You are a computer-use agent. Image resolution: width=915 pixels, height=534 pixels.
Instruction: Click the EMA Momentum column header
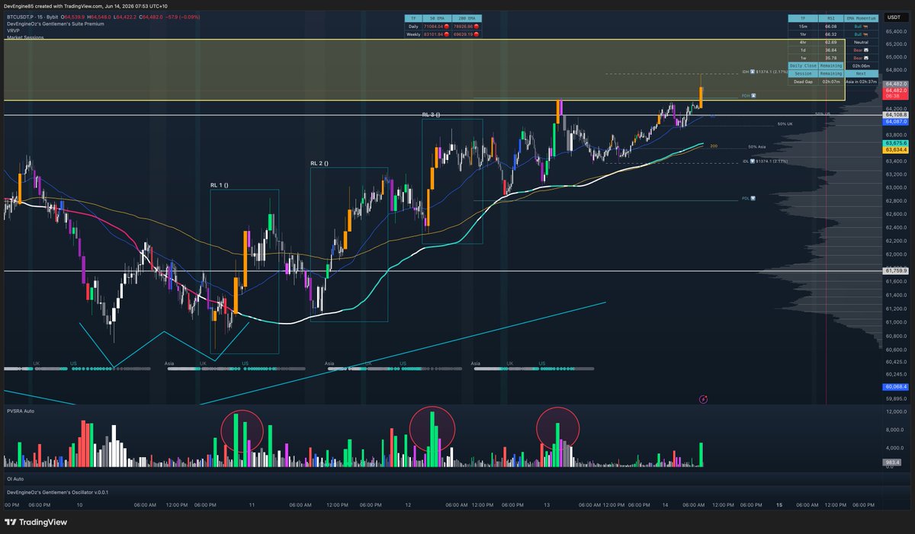(861, 18)
